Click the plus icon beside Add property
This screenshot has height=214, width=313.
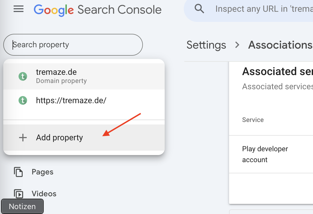click(23, 138)
